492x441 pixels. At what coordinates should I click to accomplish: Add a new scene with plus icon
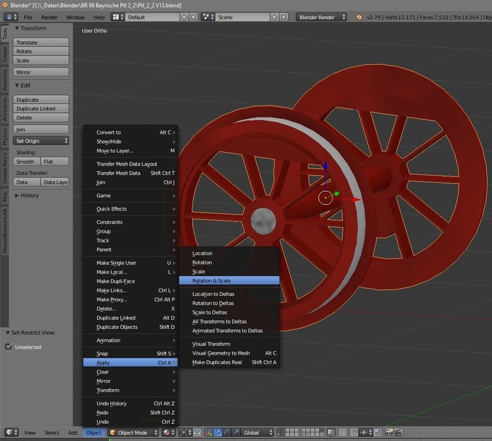coord(274,17)
